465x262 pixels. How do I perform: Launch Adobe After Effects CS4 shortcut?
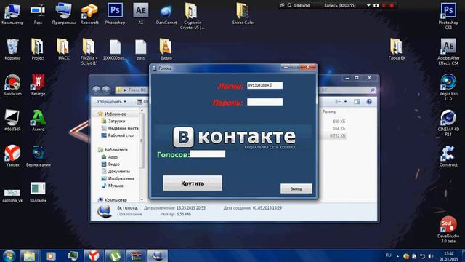(448, 52)
